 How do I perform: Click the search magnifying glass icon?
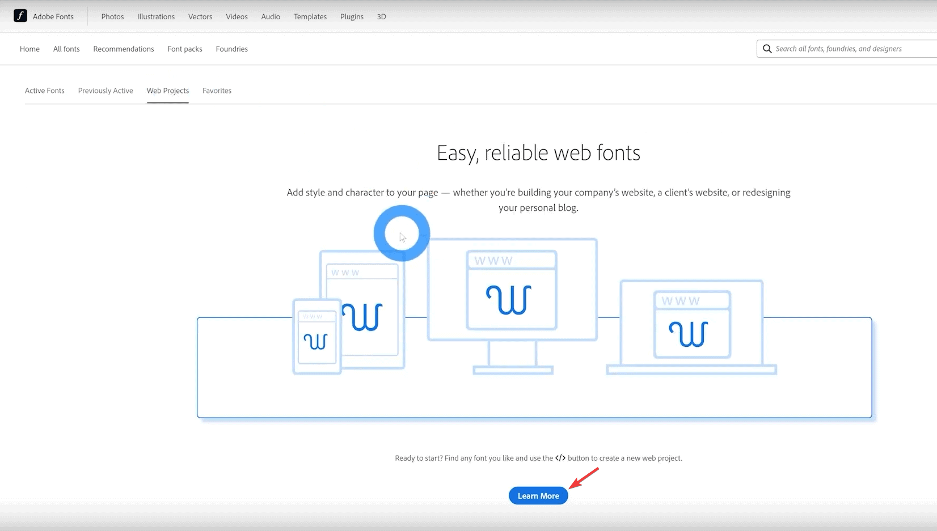pos(767,49)
